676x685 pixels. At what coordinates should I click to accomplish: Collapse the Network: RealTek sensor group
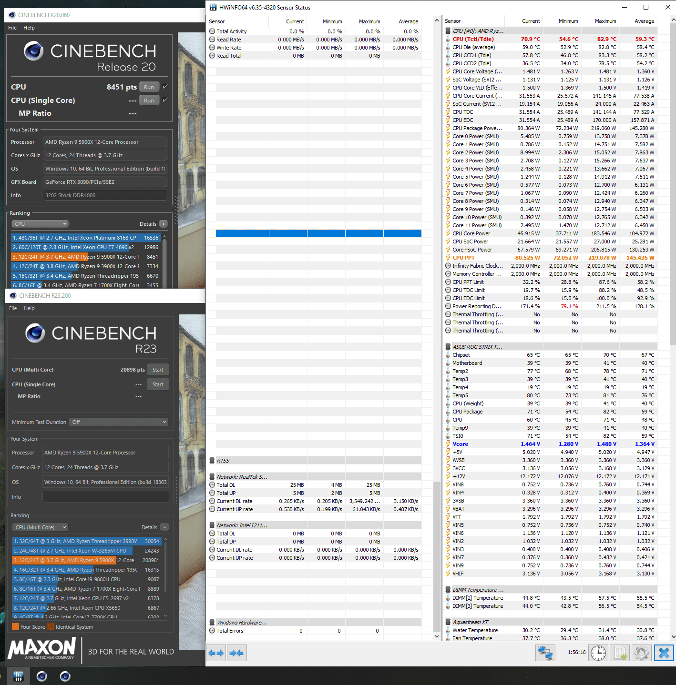pyautogui.click(x=212, y=477)
